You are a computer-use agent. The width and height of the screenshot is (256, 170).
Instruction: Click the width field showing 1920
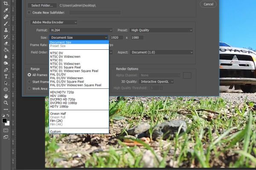tap(116, 37)
